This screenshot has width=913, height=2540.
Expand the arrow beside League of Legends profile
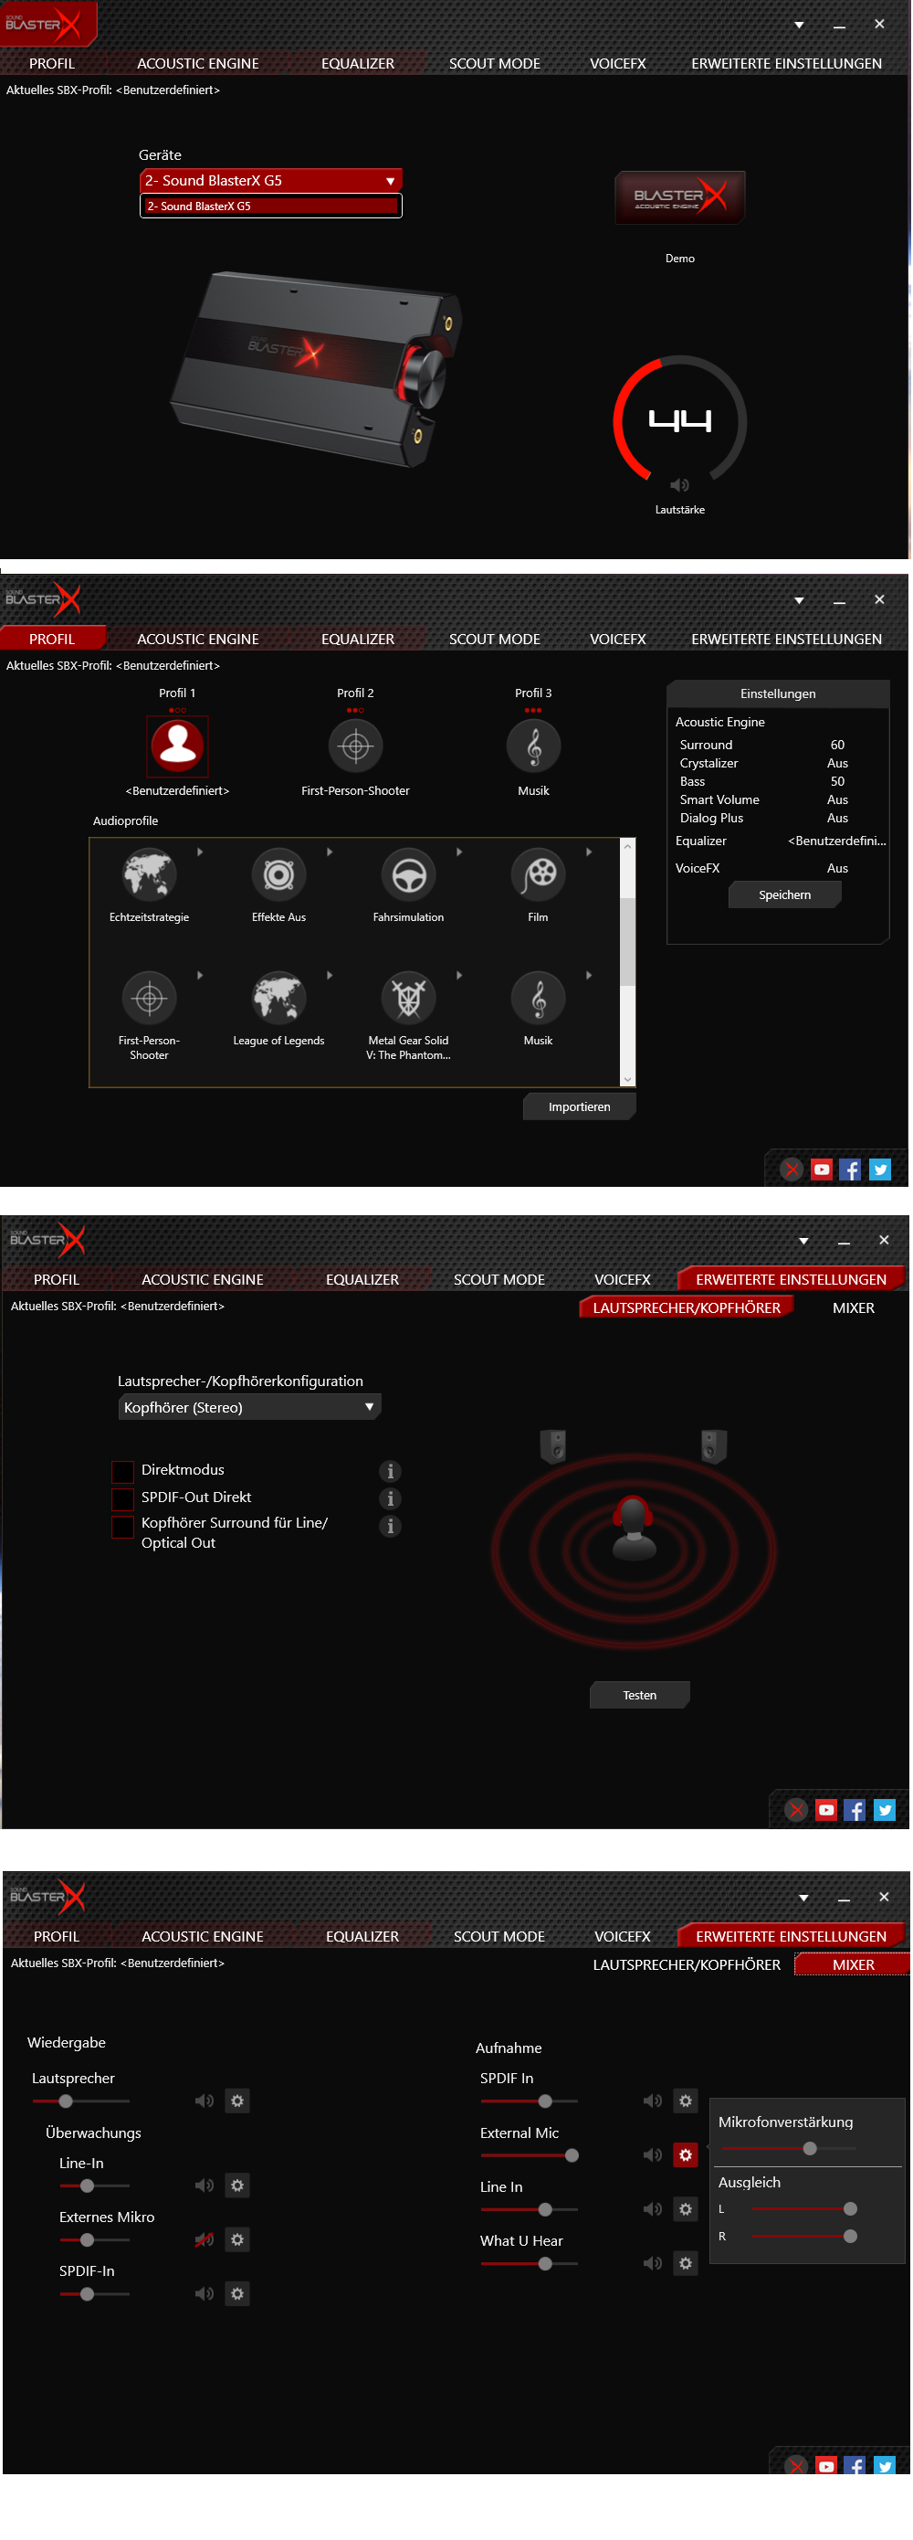330,975
